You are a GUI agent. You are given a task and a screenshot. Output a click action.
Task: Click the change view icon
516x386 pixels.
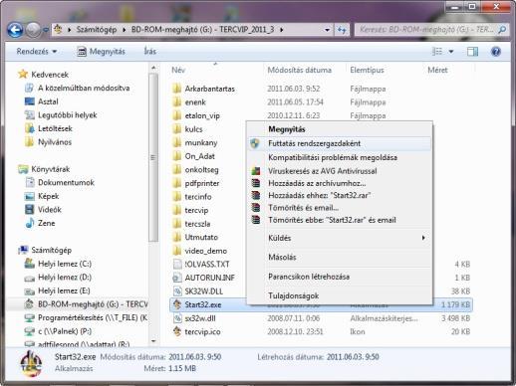click(x=437, y=52)
